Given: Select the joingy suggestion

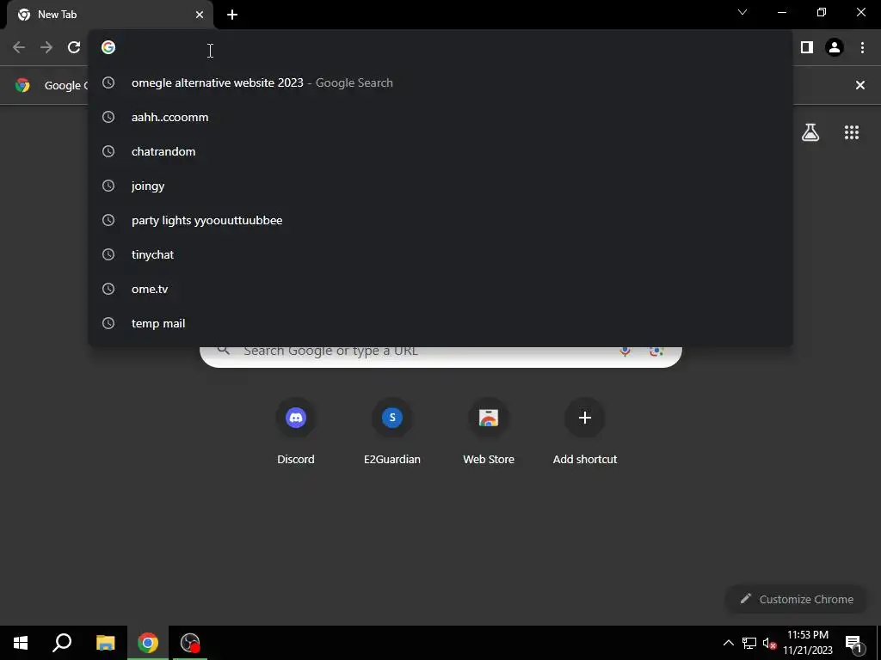Looking at the screenshot, I should click(x=440, y=186).
